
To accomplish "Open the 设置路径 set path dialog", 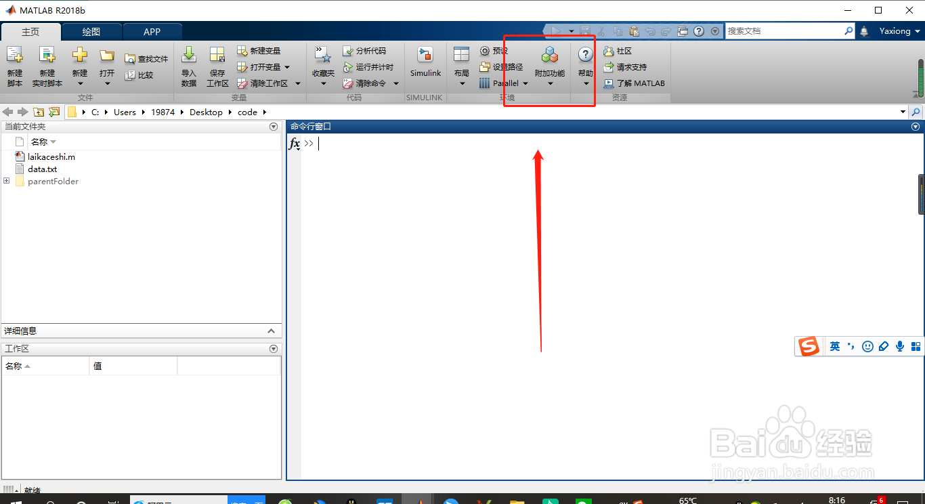I will 501,67.
